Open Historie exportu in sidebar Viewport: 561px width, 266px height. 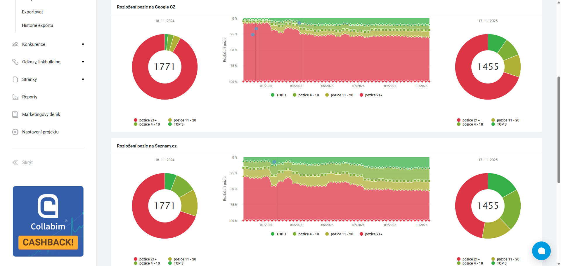[x=37, y=25]
